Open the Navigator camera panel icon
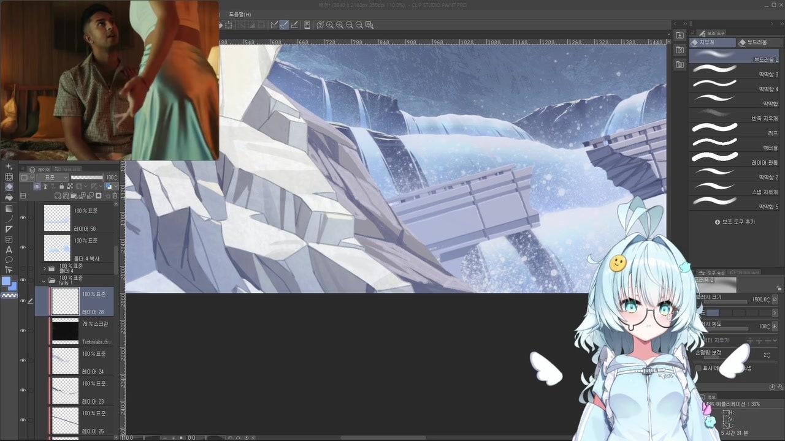The image size is (785, 441). (680, 64)
